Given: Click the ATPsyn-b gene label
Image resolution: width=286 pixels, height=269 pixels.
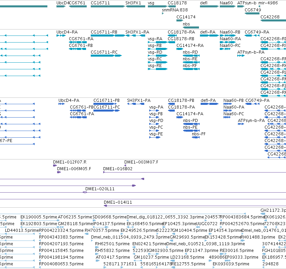Looking at the screenshot, I should (x=247, y=3).
